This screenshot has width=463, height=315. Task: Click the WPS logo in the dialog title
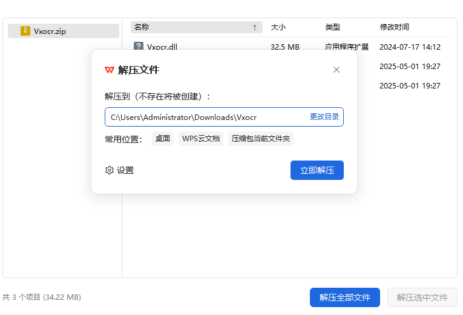click(x=110, y=70)
